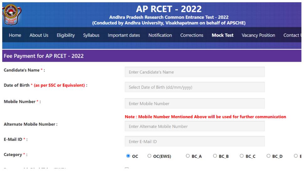The width and height of the screenshot is (304, 171).
Task: Click the Alternate Mobile Number label
Action: 30,124
